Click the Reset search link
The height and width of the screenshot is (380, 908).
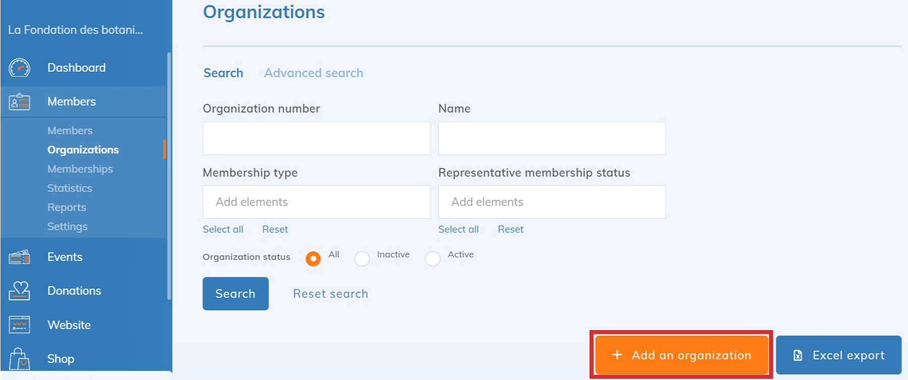(x=331, y=294)
